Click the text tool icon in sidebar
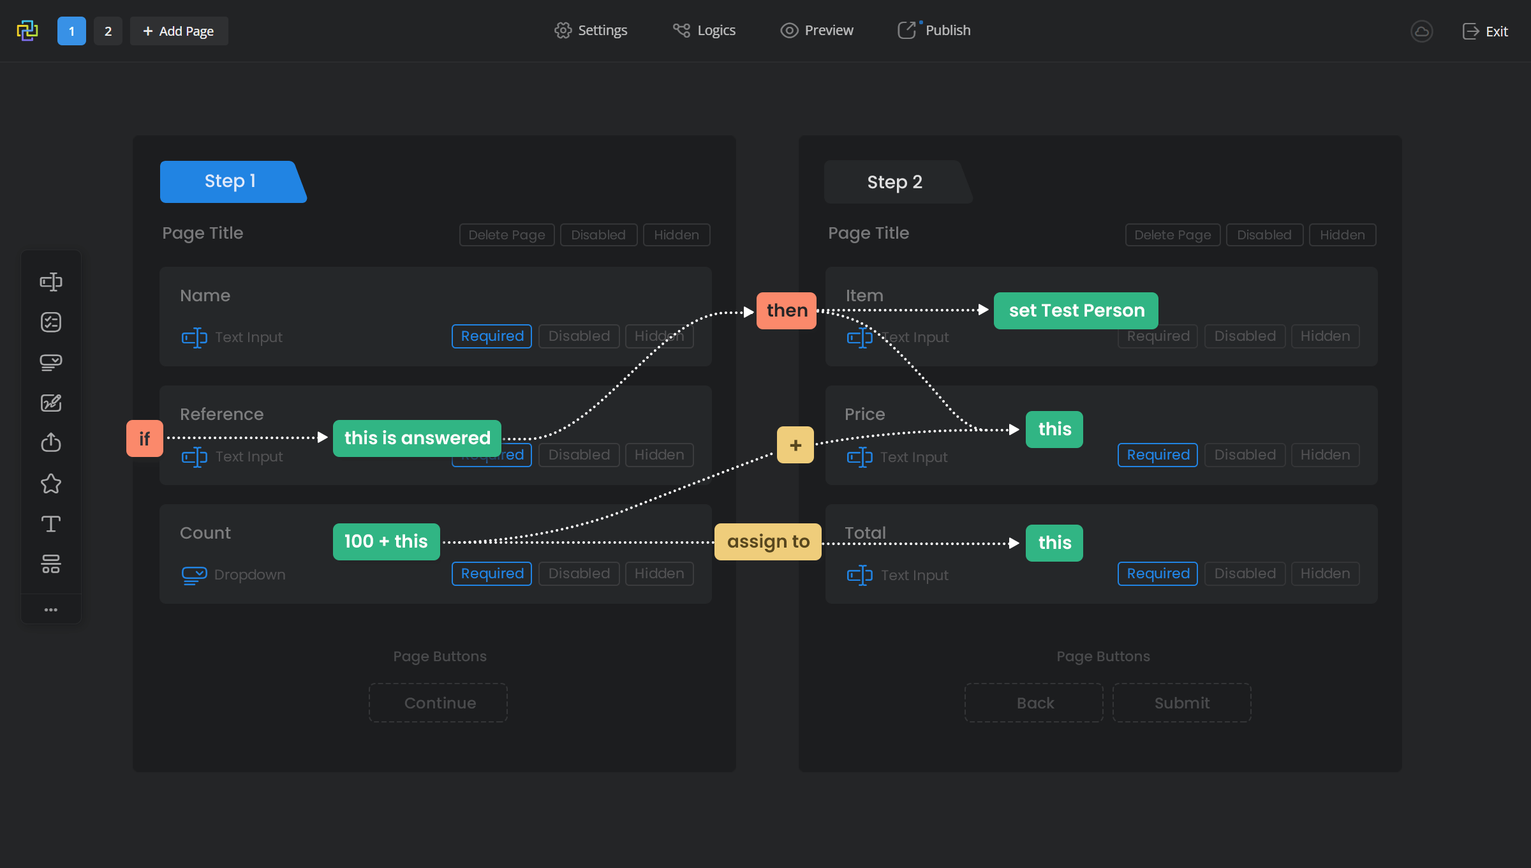This screenshot has width=1531, height=868. click(50, 524)
